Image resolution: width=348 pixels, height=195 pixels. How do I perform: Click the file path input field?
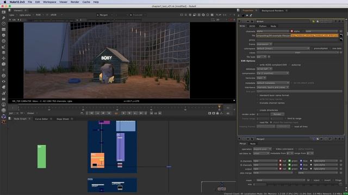[x=297, y=35]
